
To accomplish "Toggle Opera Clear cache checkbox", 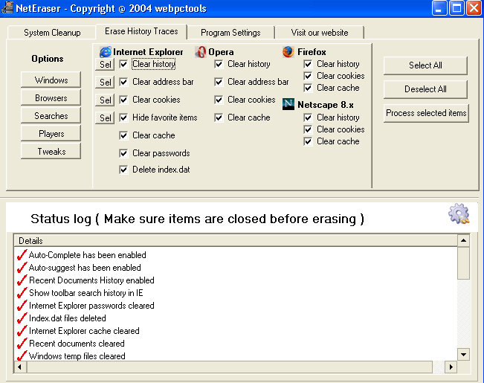I will 219,118.
